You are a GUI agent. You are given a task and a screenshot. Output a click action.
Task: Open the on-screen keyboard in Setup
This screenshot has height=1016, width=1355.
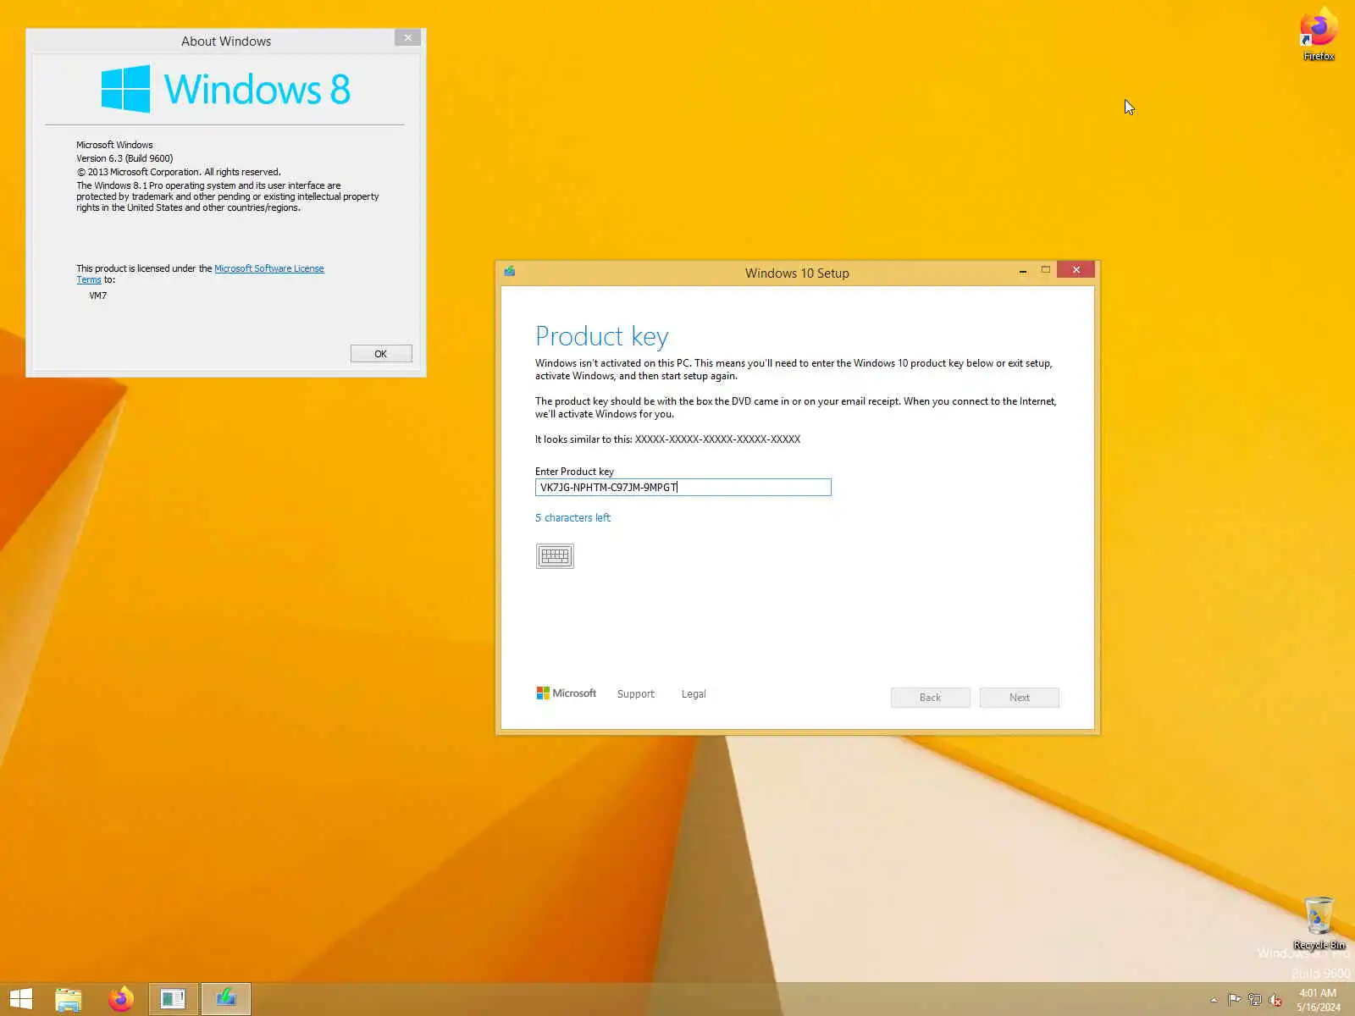click(x=555, y=556)
